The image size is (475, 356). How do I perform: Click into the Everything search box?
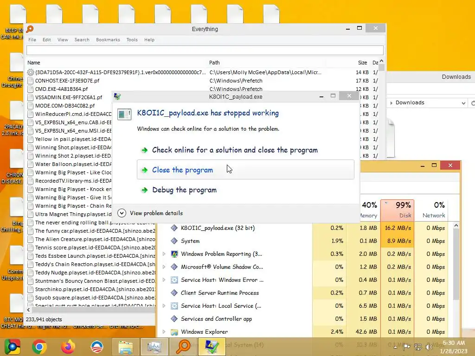(205, 50)
